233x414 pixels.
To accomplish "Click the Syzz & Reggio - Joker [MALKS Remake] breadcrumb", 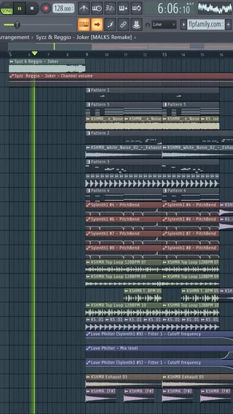I will (x=83, y=38).
